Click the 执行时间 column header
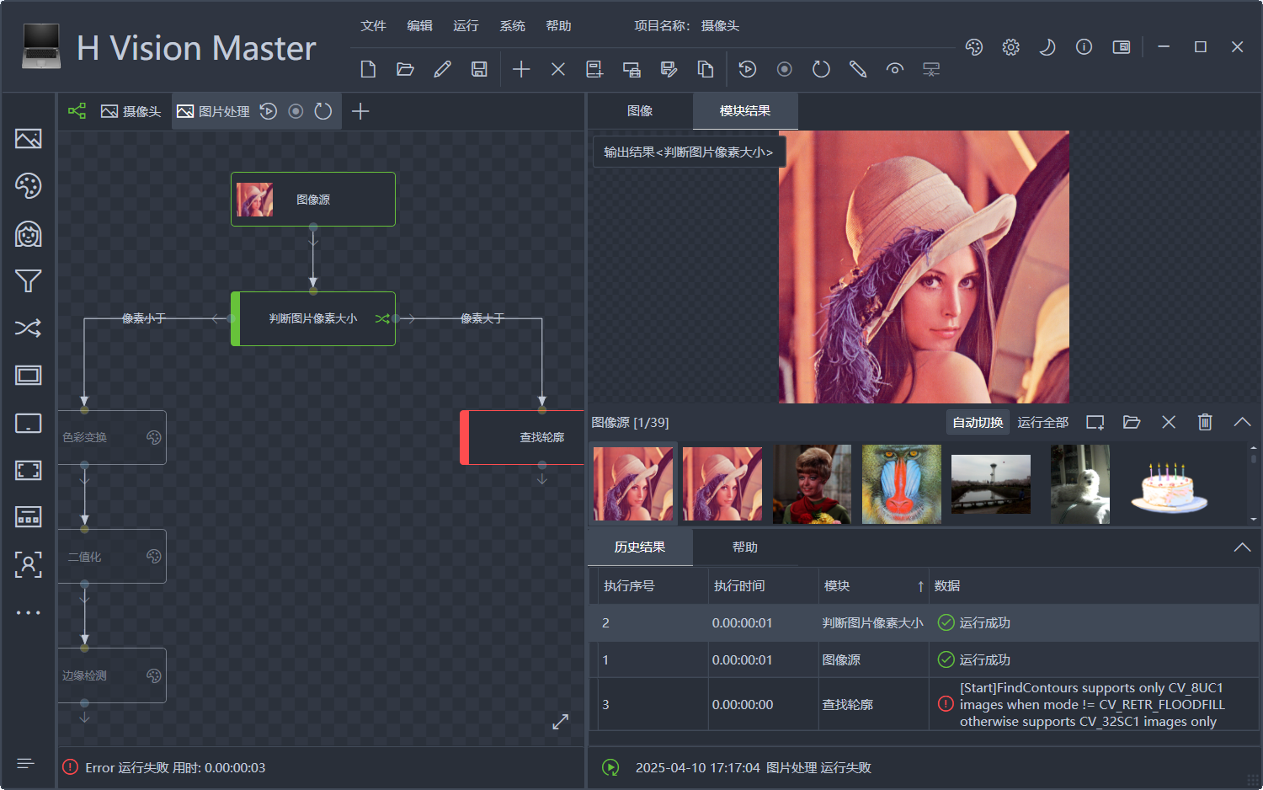This screenshot has width=1263, height=790. click(764, 586)
